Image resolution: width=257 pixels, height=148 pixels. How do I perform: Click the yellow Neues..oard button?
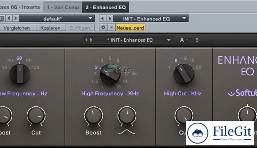point(130,28)
